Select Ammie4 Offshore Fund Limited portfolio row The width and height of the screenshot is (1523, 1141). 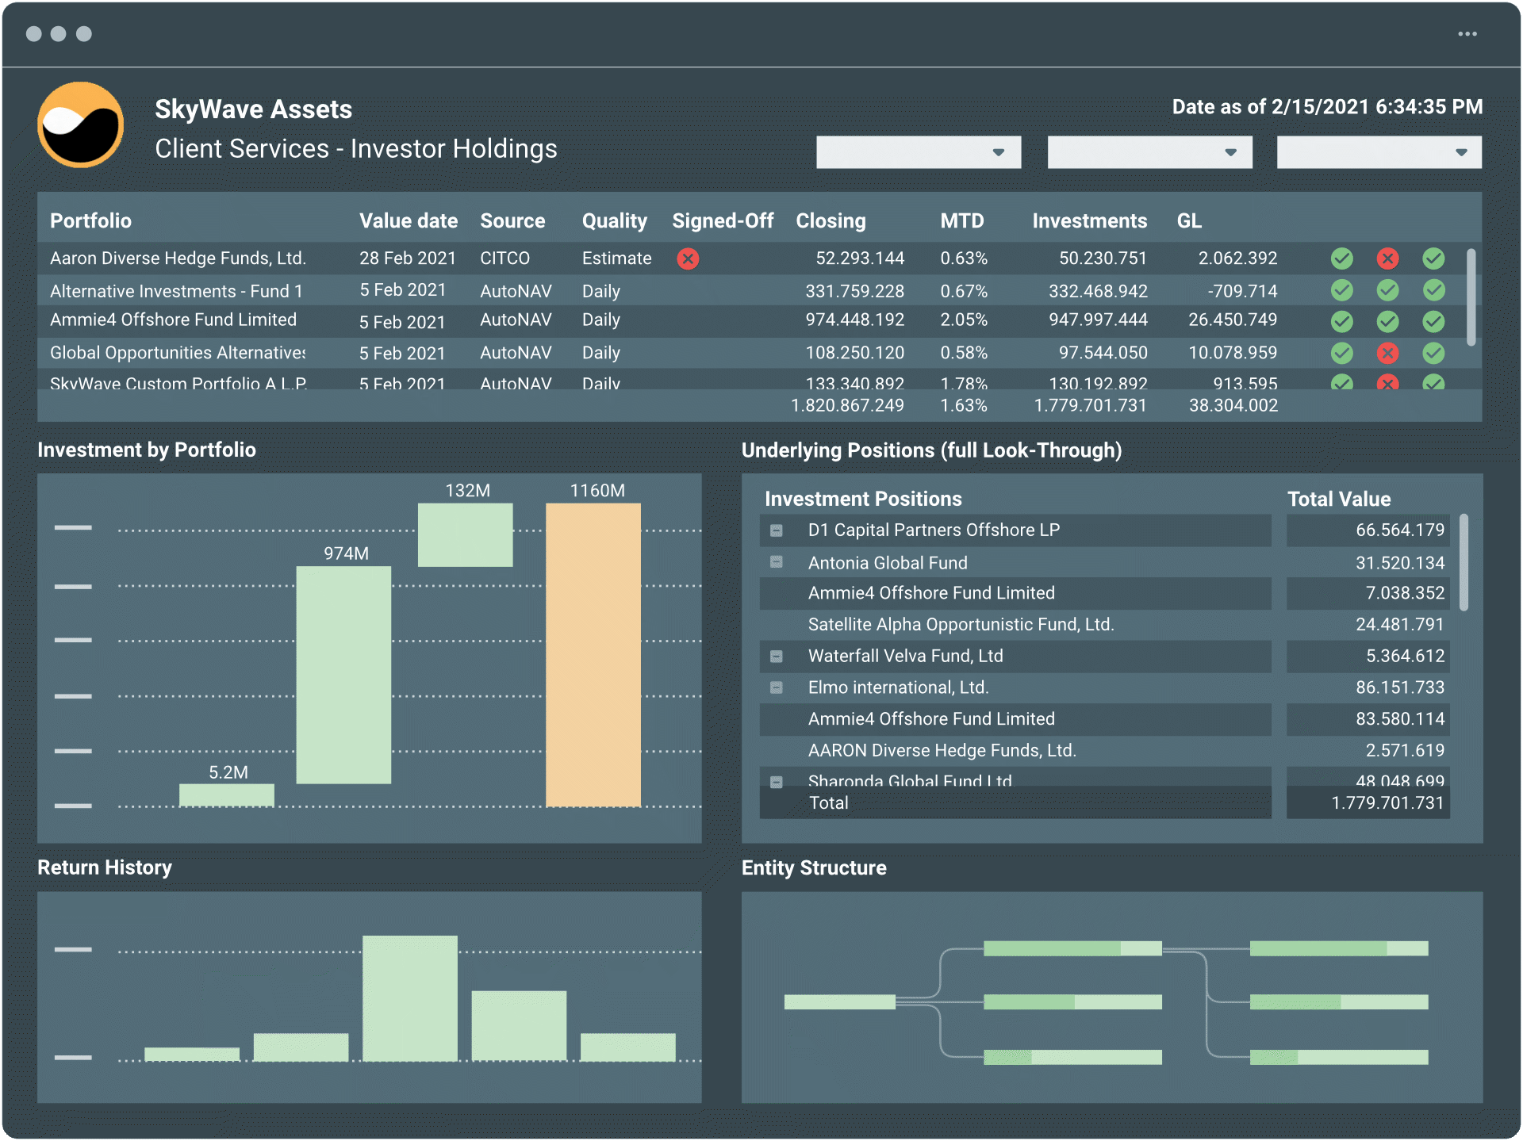click(173, 320)
